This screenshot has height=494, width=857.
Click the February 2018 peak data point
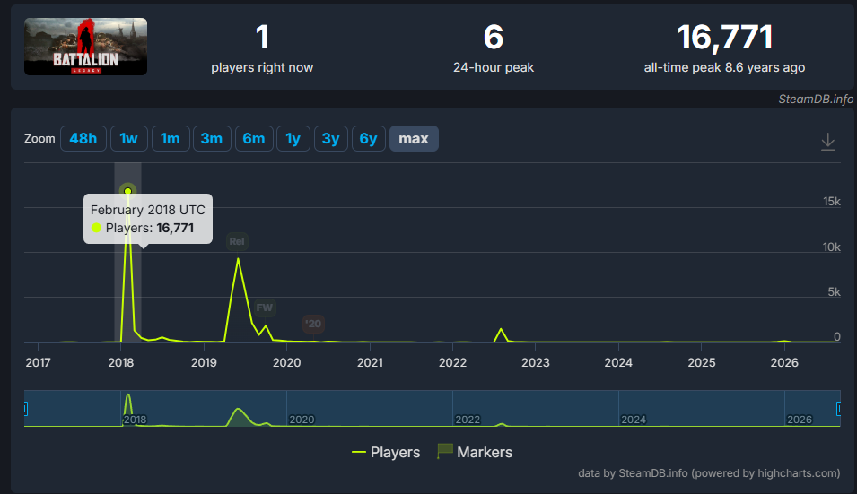(128, 191)
